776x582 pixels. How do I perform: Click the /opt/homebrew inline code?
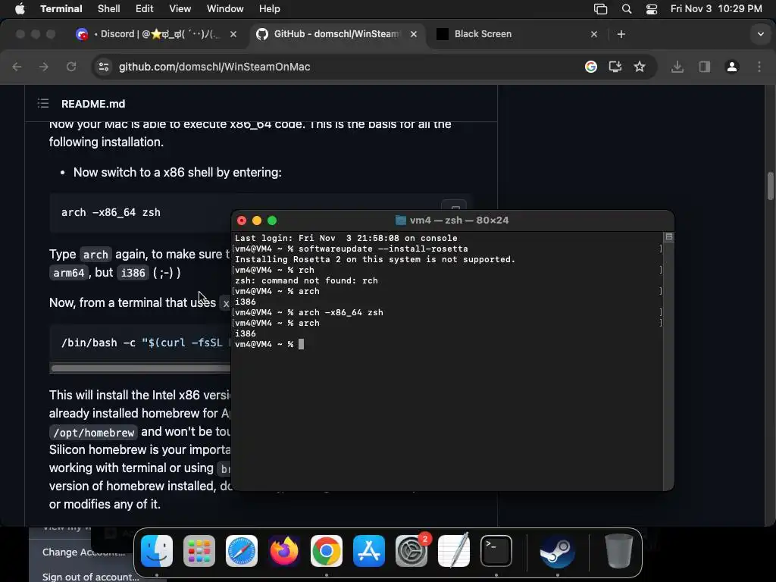(x=93, y=433)
